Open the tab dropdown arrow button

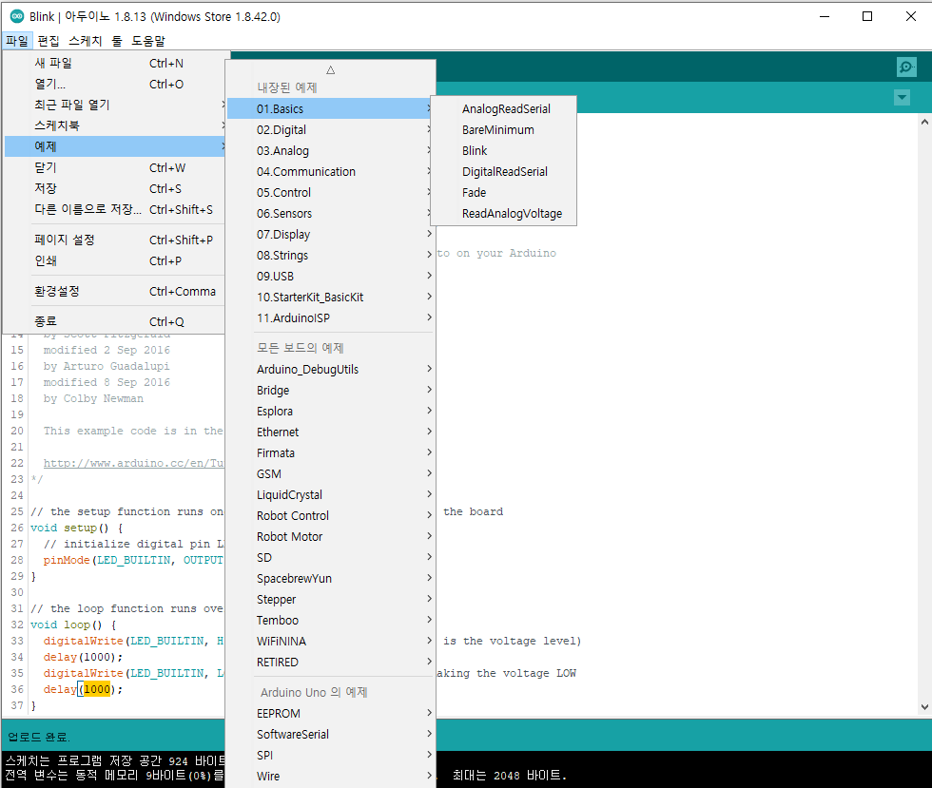click(903, 97)
